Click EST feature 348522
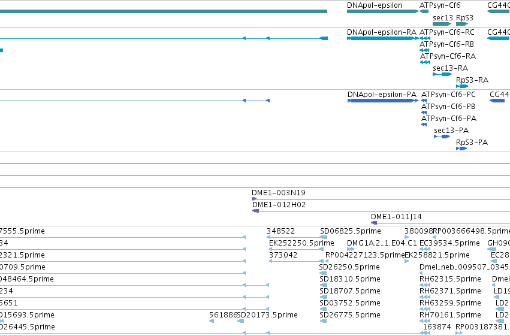The image size is (510, 336). tap(280, 231)
